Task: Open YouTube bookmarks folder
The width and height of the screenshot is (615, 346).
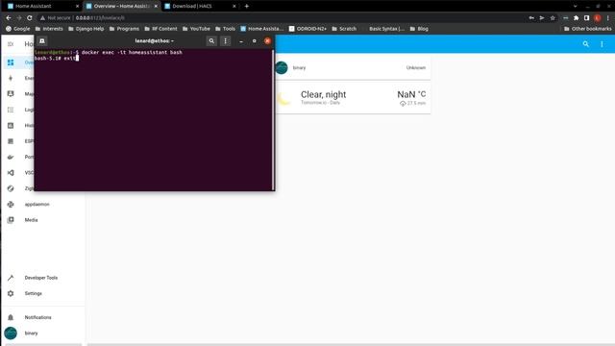Action: tap(196, 29)
